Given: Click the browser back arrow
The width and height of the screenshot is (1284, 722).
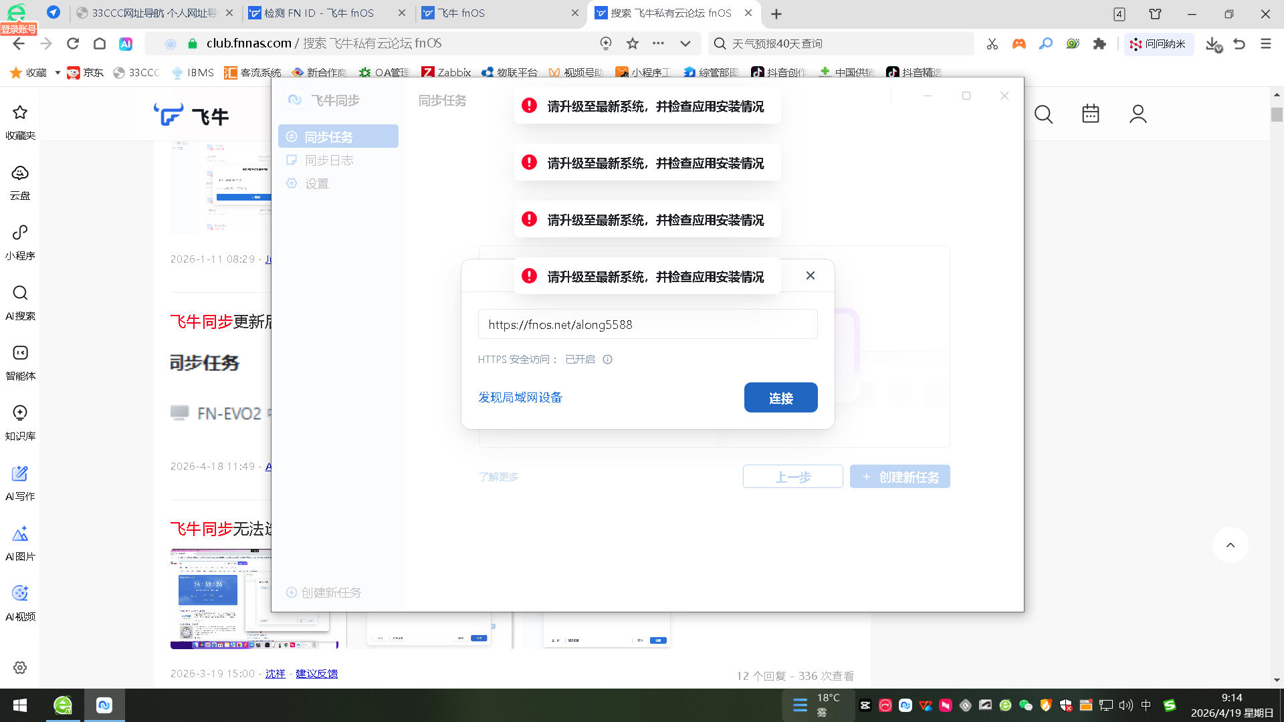Looking at the screenshot, I should pyautogui.click(x=19, y=43).
